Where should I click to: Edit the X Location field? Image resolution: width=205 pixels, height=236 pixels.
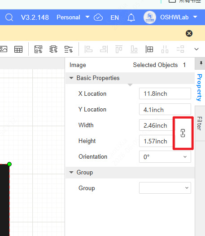pyautogui.click(x=165, y=94)
